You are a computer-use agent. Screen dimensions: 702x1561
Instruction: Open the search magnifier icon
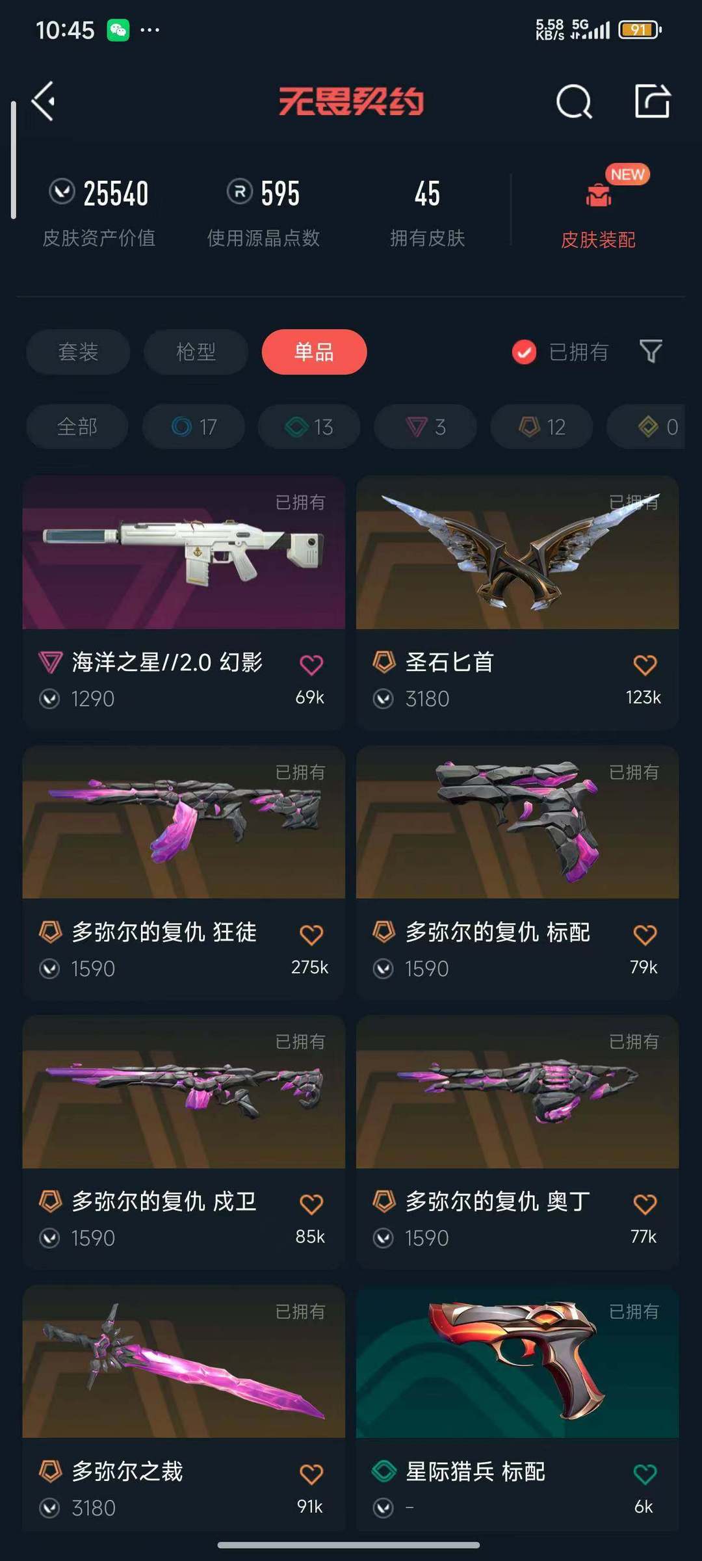coord(575,102)
